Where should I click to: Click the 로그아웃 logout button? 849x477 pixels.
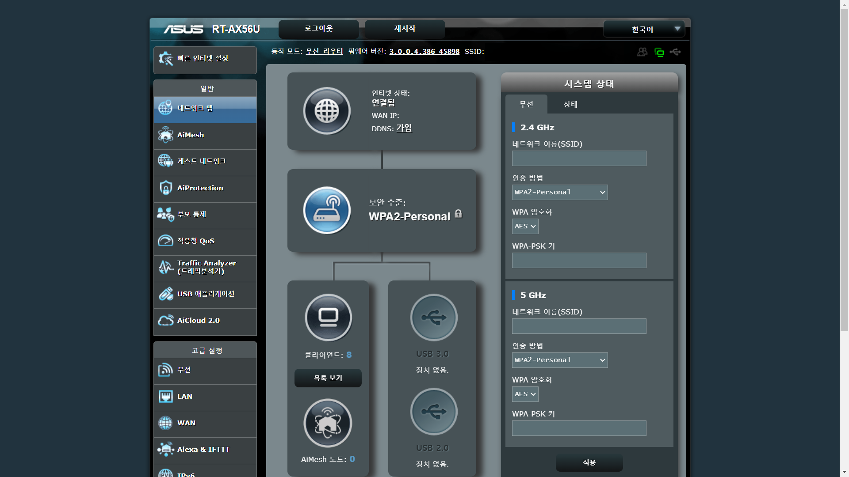(318, 29)
